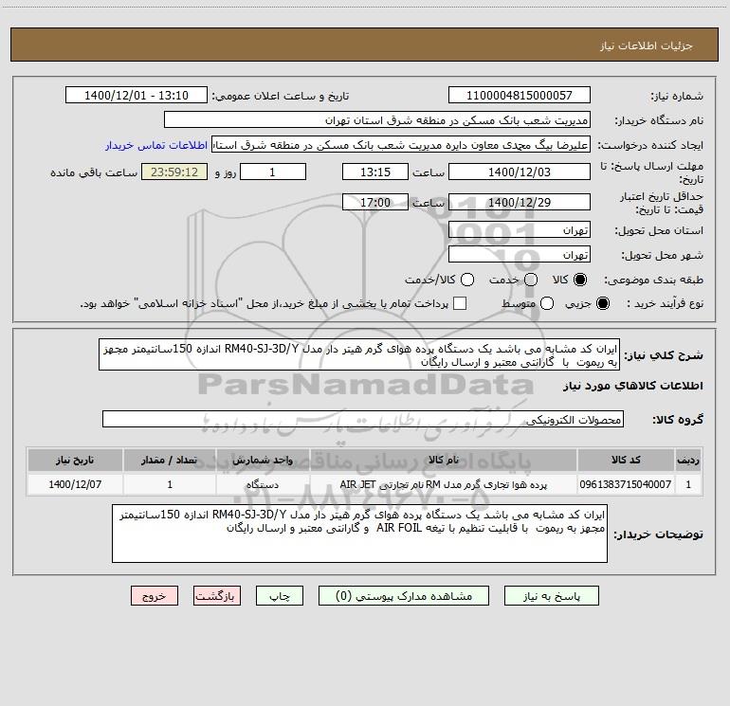Select the کالا/خدمت radio button

coord(467,280)
